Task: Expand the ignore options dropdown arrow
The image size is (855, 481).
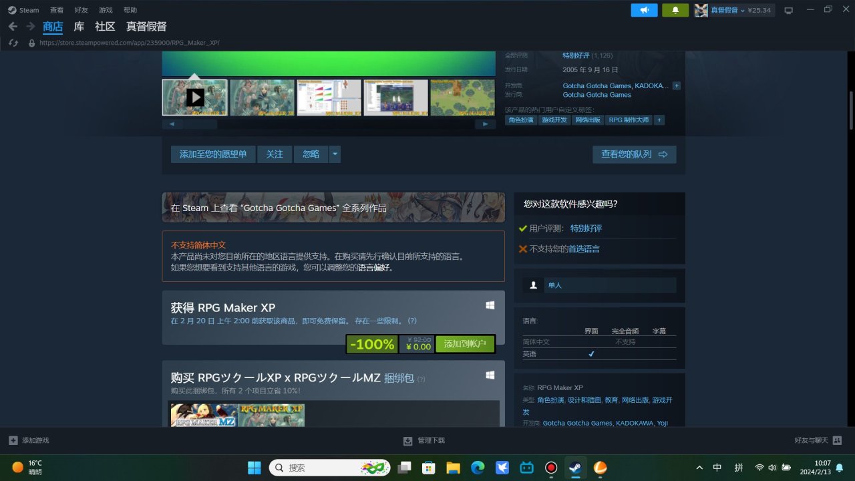Action: [x=335, y=154]
